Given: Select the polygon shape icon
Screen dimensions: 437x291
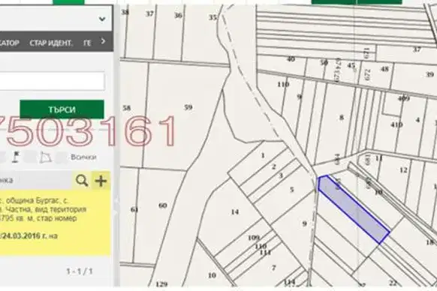Looking at the screenshot, I should [x=45, y=157].
